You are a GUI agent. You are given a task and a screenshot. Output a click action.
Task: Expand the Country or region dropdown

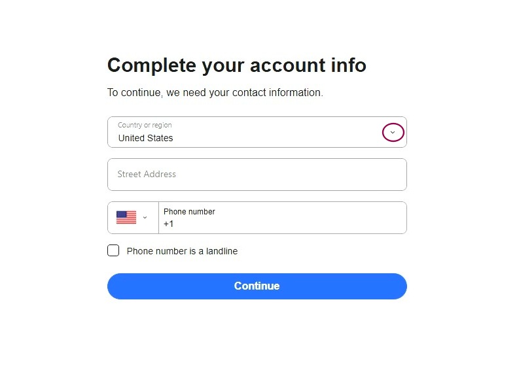pos(257,132)
